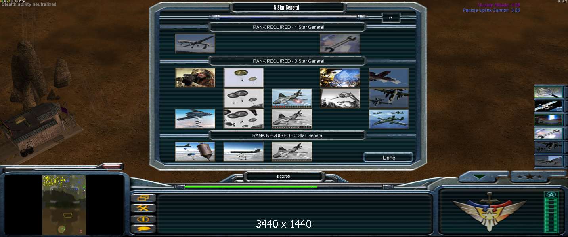568x237 pixels.
Task: Activate the Particle Cannon beam shortcut on right sidebar
Action: click(x=549, y=120)
